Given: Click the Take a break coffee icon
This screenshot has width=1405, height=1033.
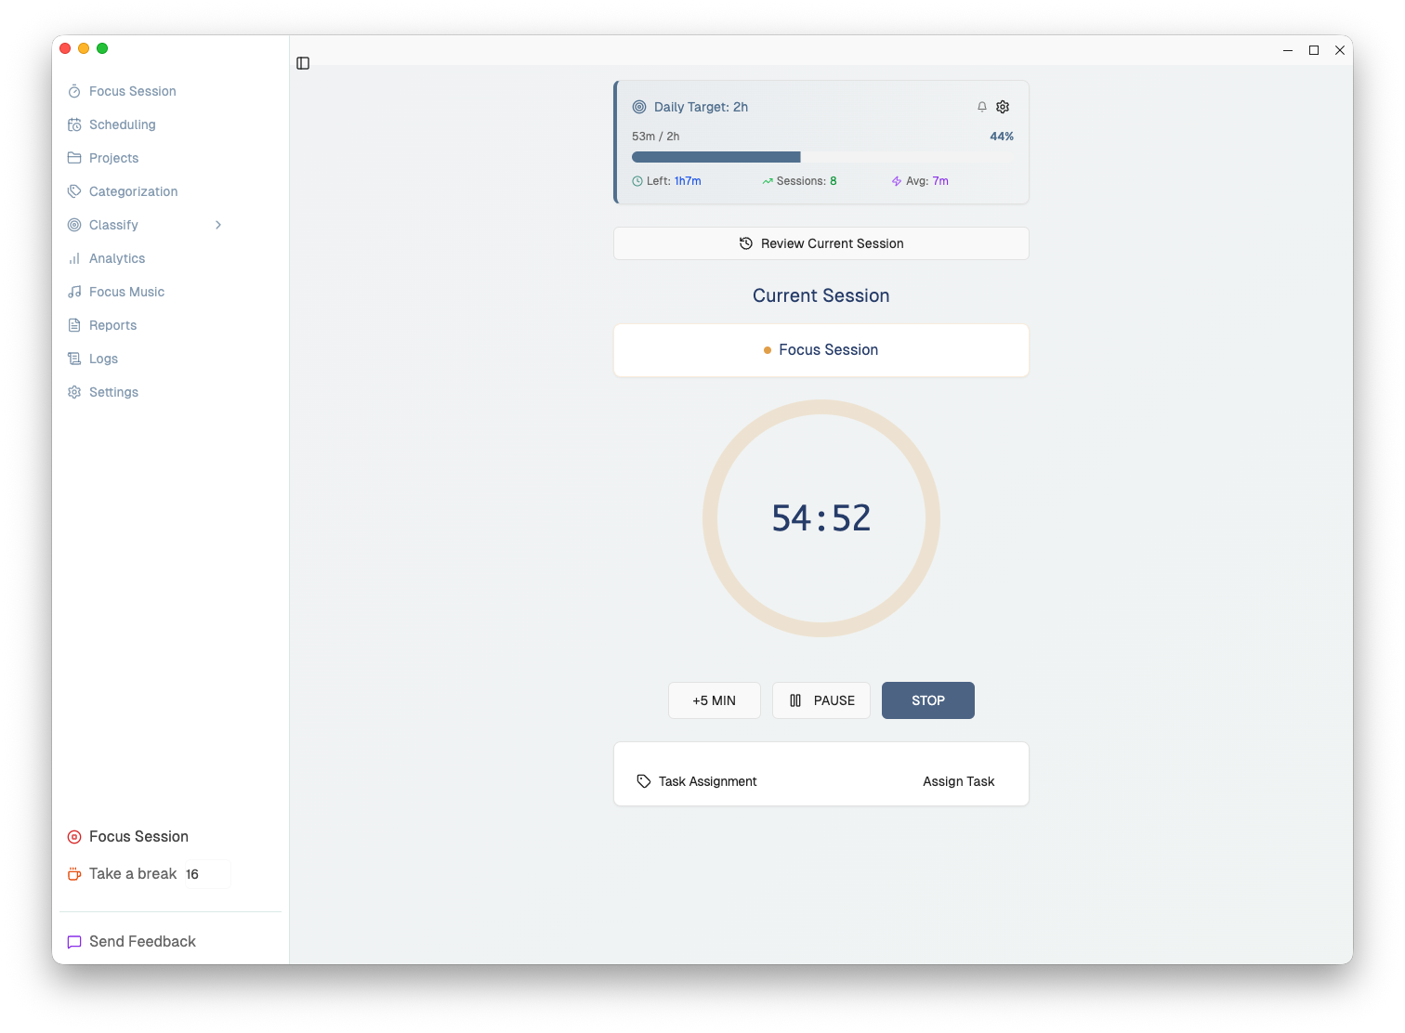Looking at the screenshot, I should pos(74,874).
